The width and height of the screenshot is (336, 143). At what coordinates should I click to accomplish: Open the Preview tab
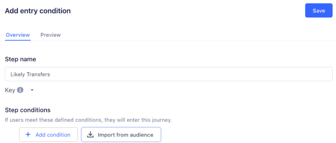pos(50,35)
